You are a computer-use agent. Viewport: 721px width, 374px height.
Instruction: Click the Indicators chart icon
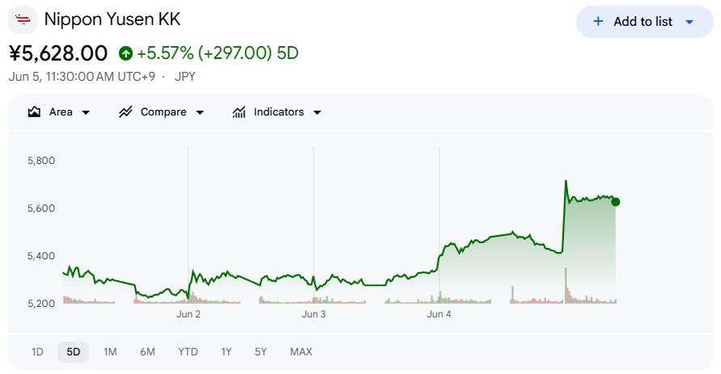(x=239, y=112)
